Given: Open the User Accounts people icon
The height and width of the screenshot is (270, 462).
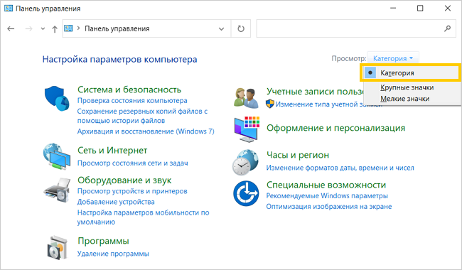Looking at the screenshot, I should [246, 97].
